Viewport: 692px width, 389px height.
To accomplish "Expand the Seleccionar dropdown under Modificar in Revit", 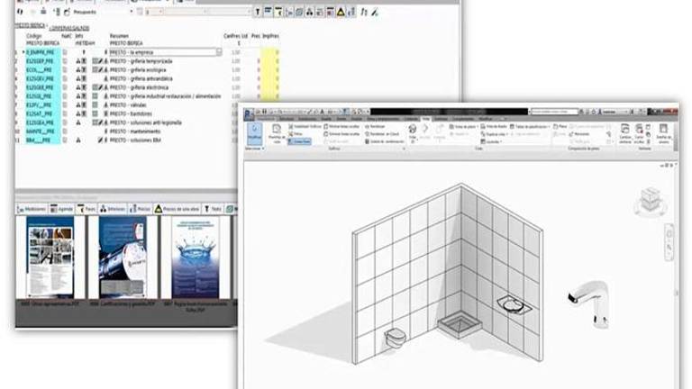I will coord(255,149).
